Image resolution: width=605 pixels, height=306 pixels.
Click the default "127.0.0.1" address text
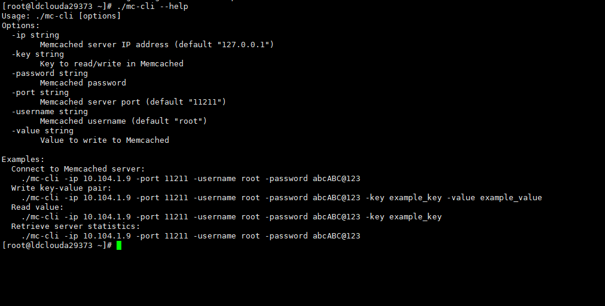point(245,44)
